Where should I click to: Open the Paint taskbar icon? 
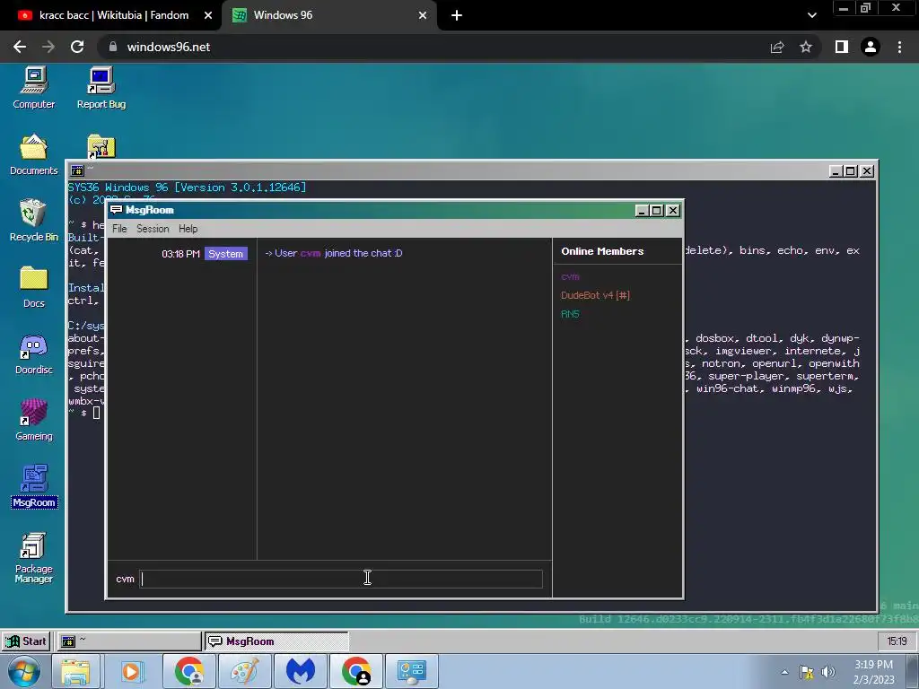click(244, 671)
